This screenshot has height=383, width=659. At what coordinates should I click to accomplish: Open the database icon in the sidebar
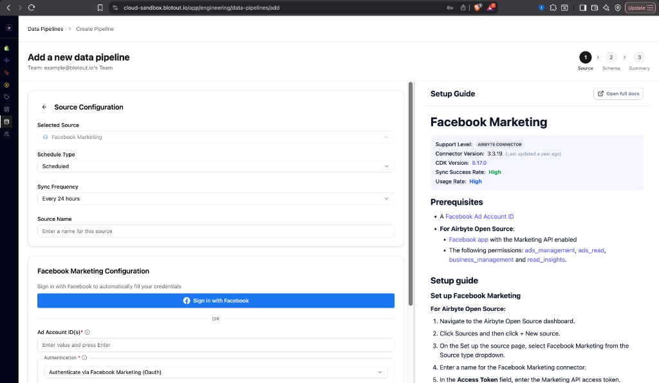tap(6, 122)
